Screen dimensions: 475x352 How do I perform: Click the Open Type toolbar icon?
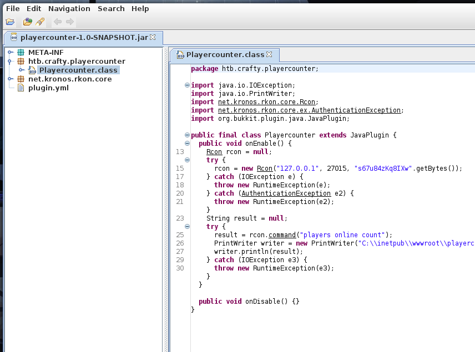[x=27, y=22]
